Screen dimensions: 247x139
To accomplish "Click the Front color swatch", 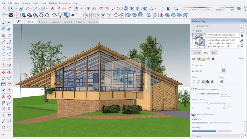I will coord(223,65).
